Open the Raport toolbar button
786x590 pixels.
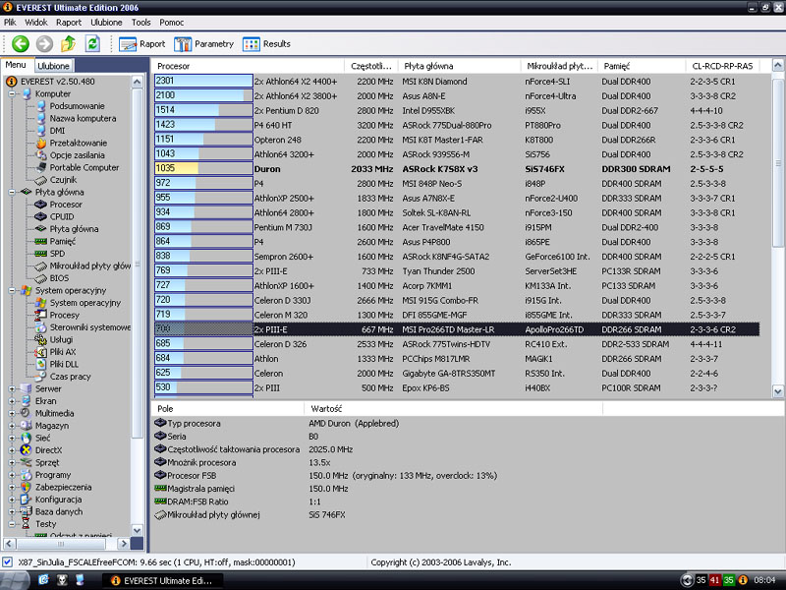141,44
